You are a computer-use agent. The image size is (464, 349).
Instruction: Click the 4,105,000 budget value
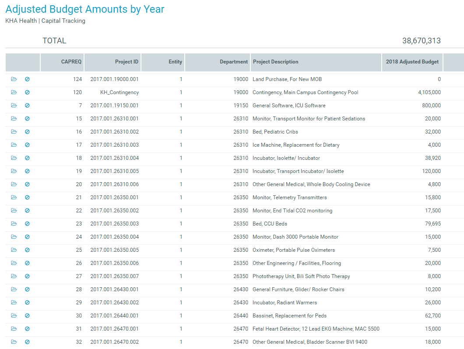pyautogui.click(x=429, y=92)
